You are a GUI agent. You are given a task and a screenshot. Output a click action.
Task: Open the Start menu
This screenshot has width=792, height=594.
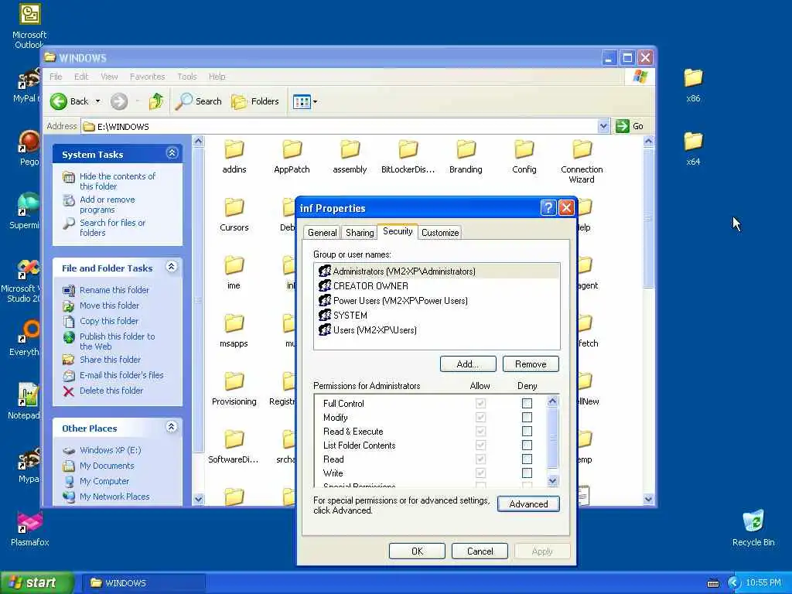(x=36, y=583)
